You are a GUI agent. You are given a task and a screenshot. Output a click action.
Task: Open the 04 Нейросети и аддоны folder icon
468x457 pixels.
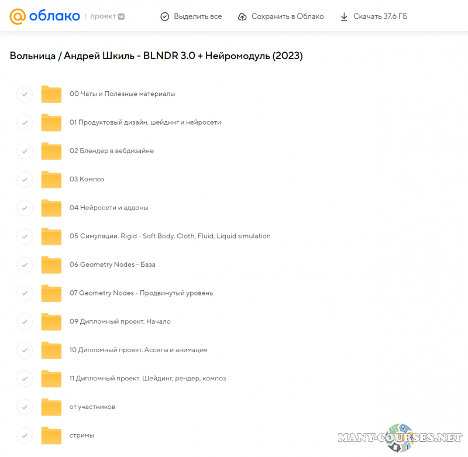[x=51, y=208]
